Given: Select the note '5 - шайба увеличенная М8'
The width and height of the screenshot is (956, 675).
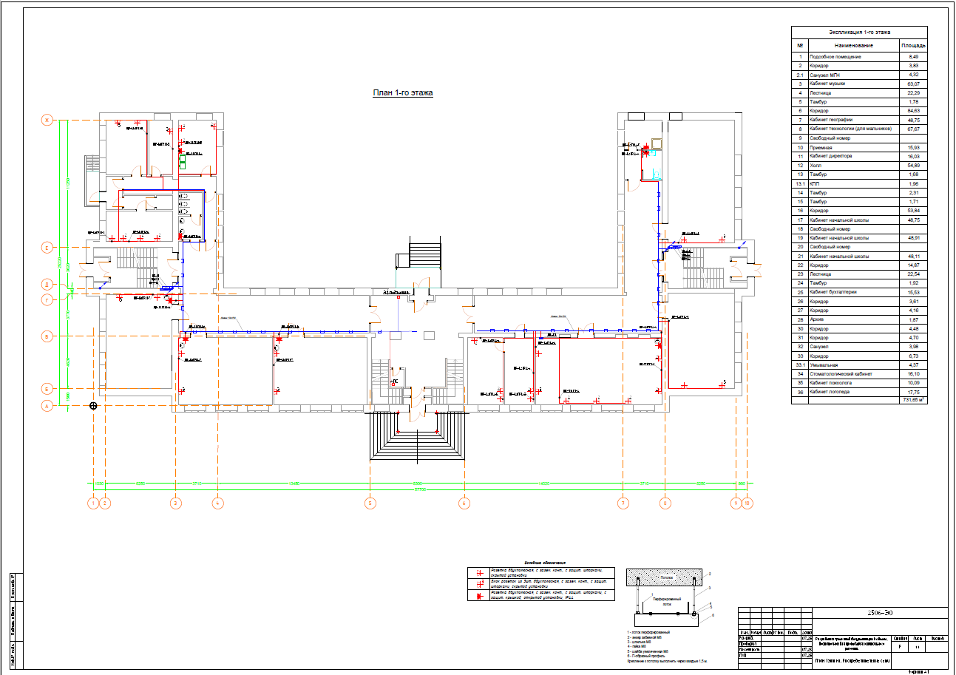Looking at the screenshot, I should click(x=648, y=651).
